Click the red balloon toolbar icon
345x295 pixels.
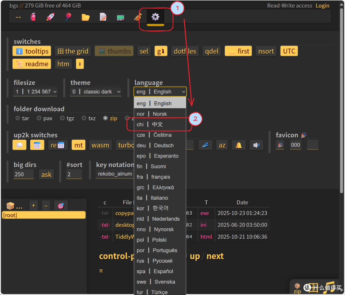click(68, 17)
